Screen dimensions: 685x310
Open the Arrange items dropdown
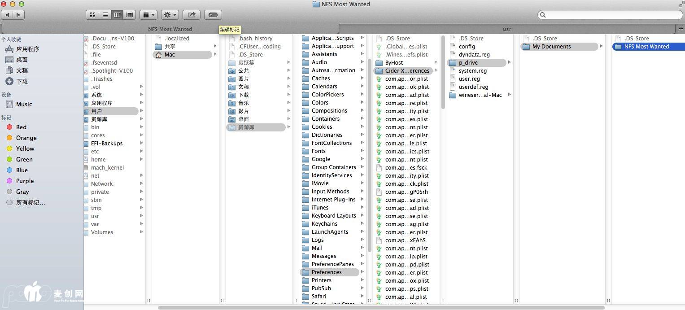coord(148,15)
